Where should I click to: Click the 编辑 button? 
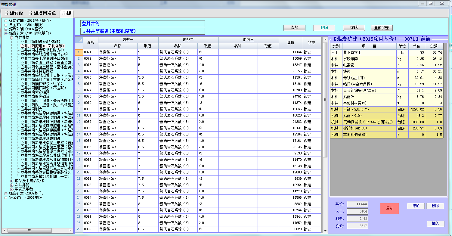[x=354, y=28]
